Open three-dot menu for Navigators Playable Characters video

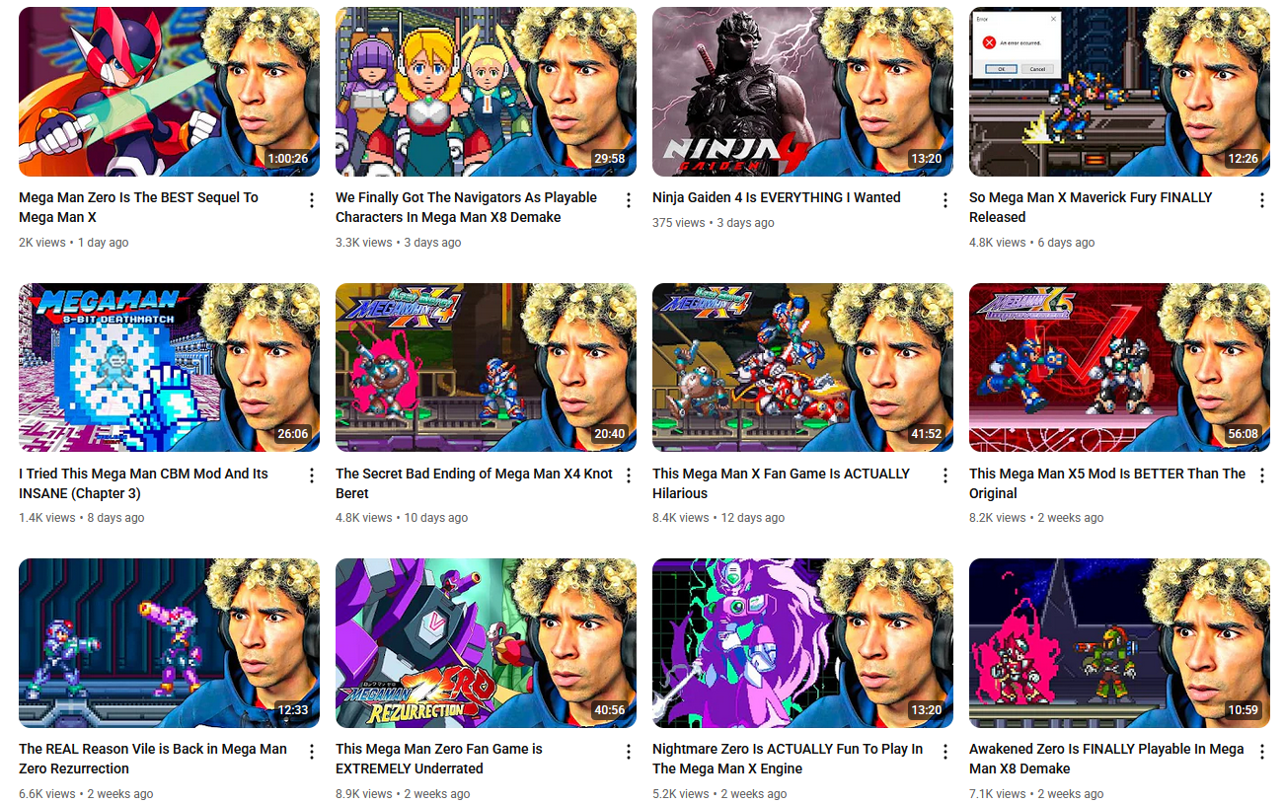pos(629,200)
